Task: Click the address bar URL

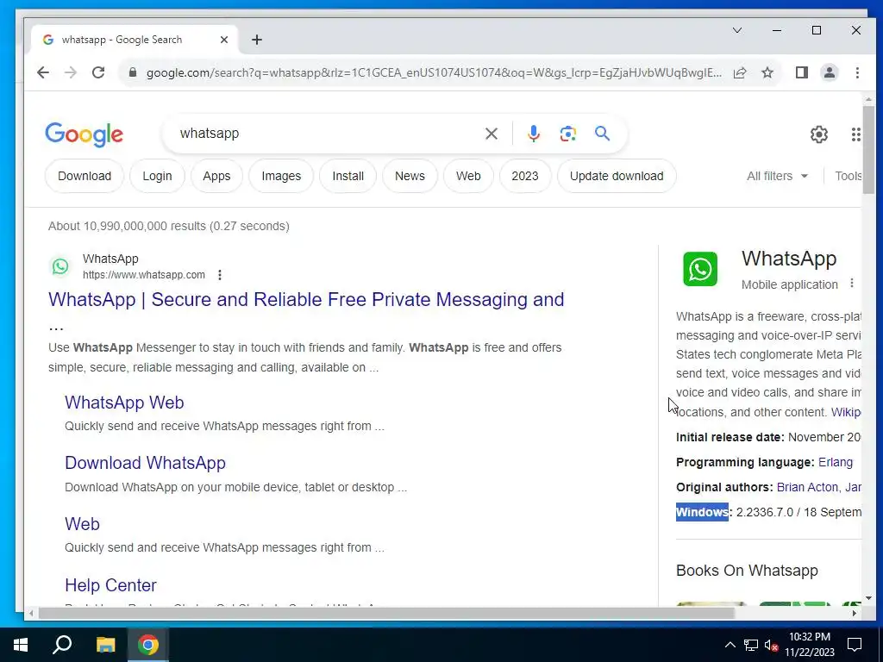Action: coord(434,72)
